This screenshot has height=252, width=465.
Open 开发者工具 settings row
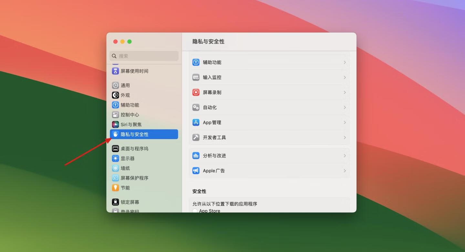[x=214, y=137]
